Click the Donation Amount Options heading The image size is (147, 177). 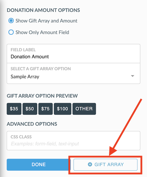(x=43, y=10)
